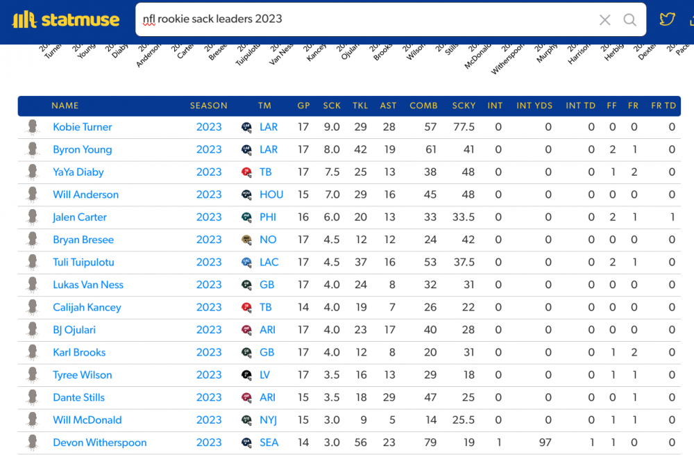Open Kobie Turner's player page
The image size is (694, 455).
coord(82,127)
